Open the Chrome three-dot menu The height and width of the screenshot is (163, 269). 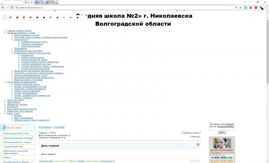pyautogui.click(x=266, y=8)
